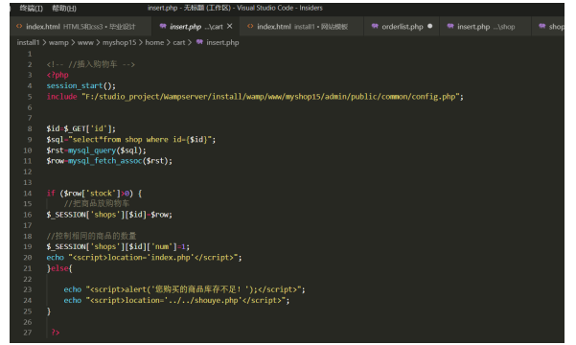Click the alert script echo line
This screenshot has height=345, width=576.
pyautogui.click(x=184, y=289)
